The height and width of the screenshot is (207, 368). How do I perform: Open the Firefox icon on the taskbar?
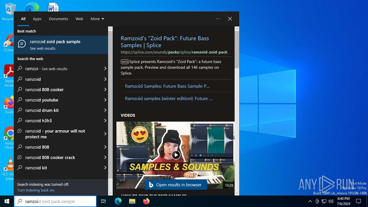point(146,201)
